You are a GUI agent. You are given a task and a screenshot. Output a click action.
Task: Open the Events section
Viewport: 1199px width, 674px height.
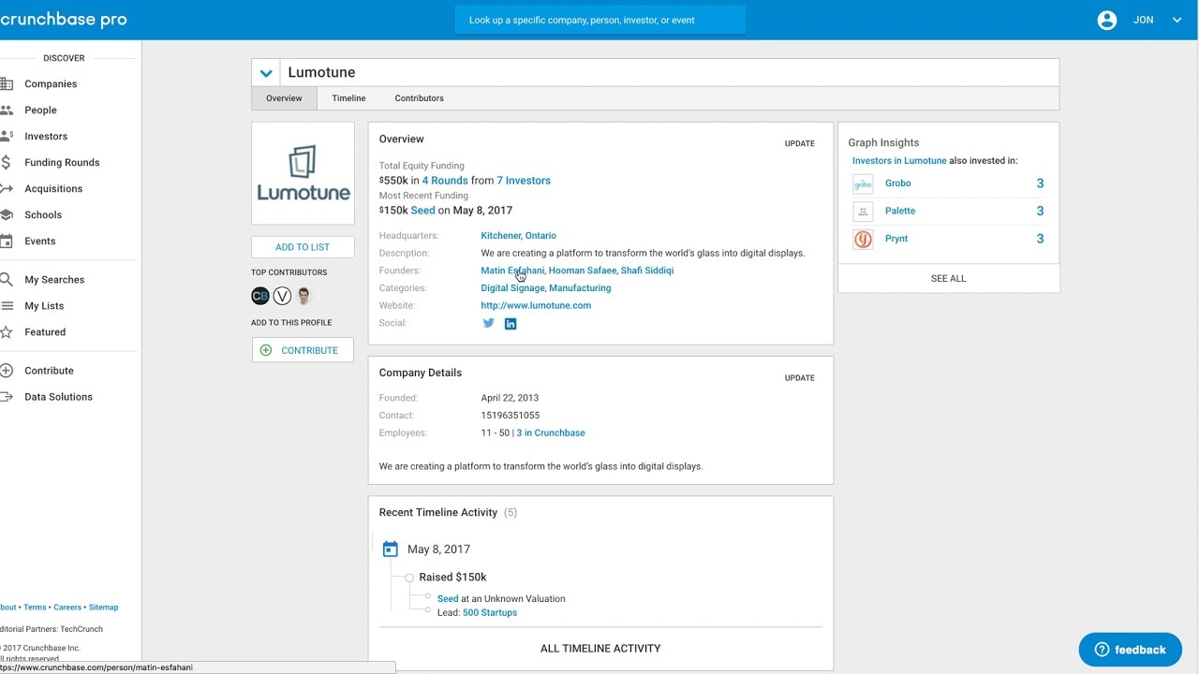pyautogui.click(x=39, y=241)
